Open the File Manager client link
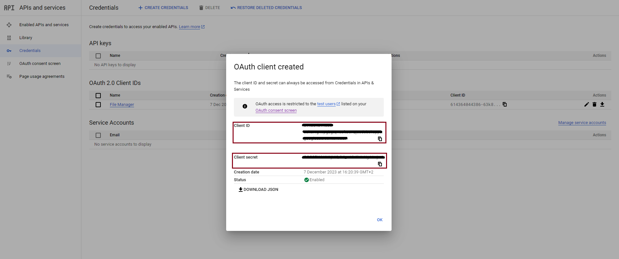The height and width of the screenshot is (259, 619). pyautogui.click(x=122, y=105)
